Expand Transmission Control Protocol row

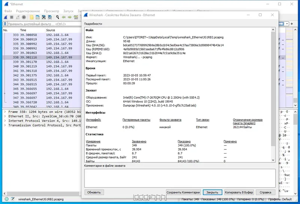5,125
